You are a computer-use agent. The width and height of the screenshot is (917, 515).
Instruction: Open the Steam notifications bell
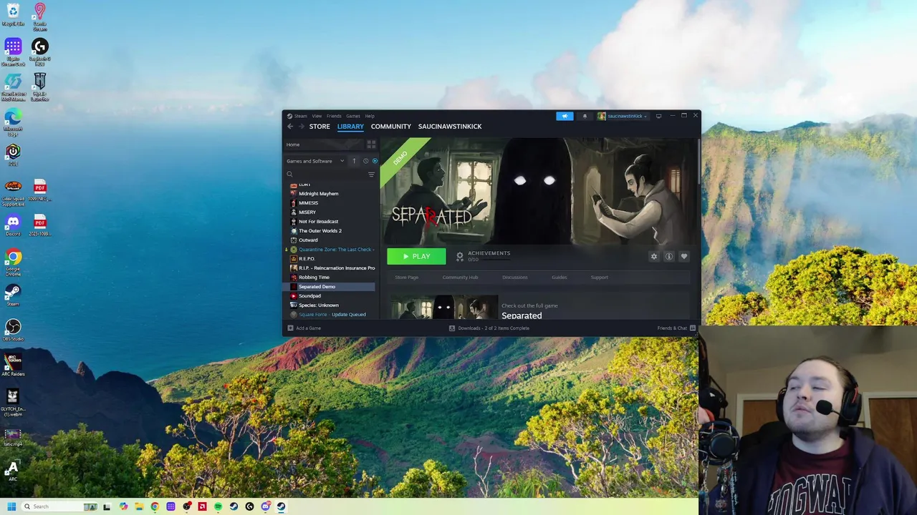(584, 116)
